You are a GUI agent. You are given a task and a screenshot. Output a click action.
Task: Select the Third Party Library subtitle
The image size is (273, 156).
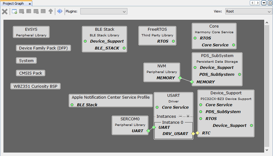(157, 35)
